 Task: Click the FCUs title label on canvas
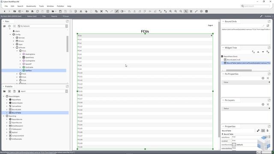(x=145, y=31)
